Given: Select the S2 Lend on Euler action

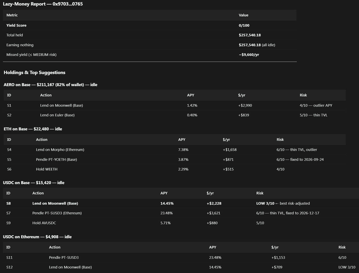Looking at the screenshot, I should (x=57, y=115).
